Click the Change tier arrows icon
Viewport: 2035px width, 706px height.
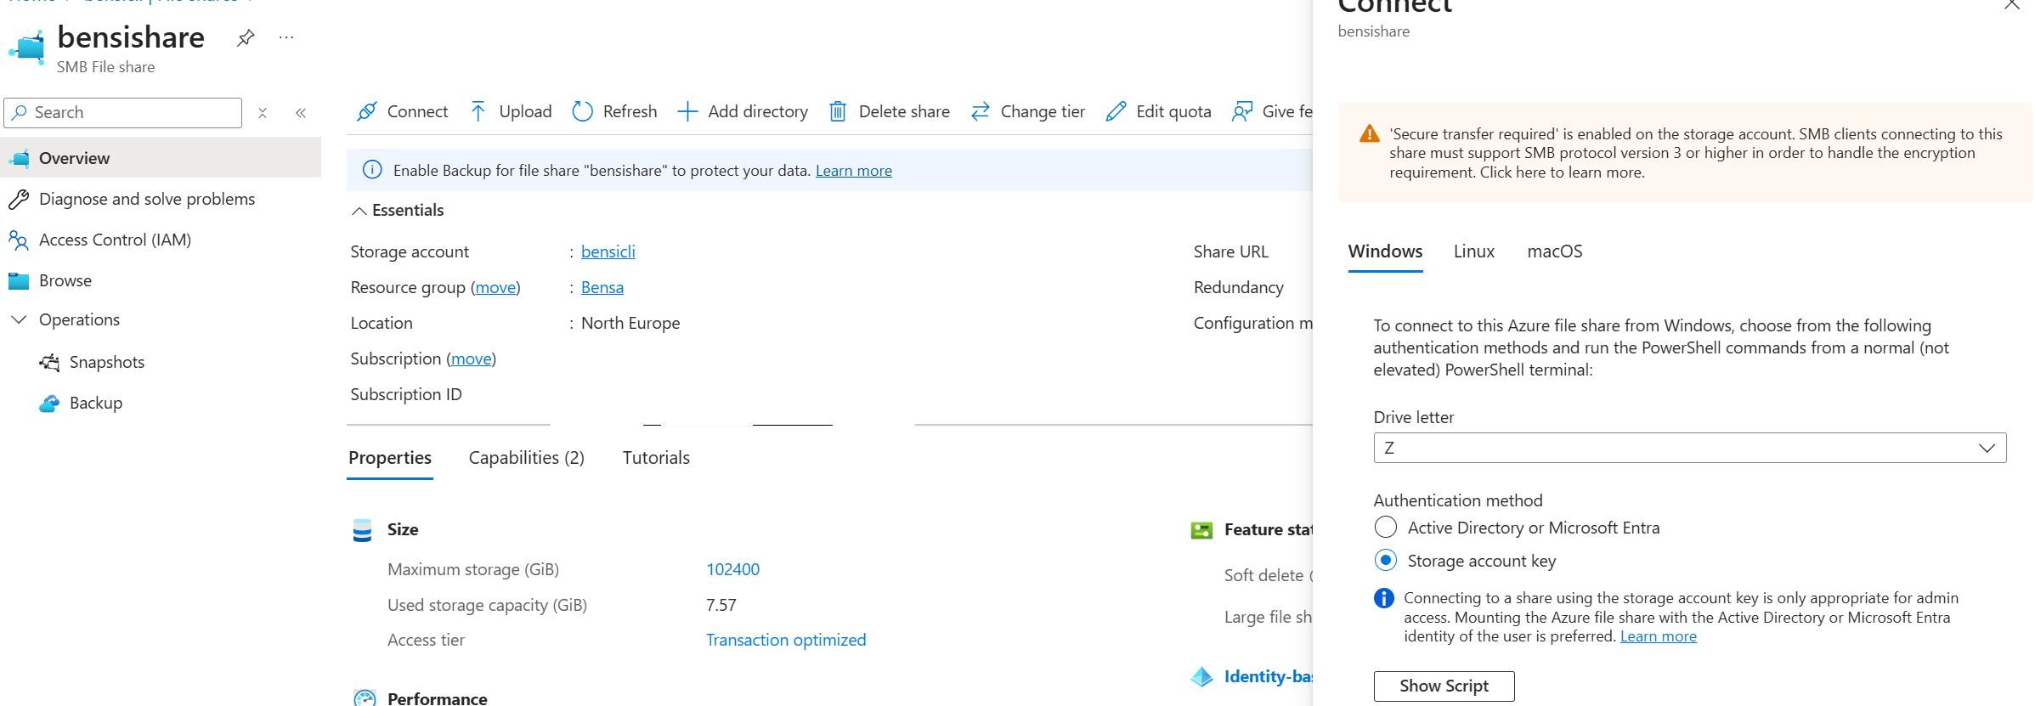point(981,111)
